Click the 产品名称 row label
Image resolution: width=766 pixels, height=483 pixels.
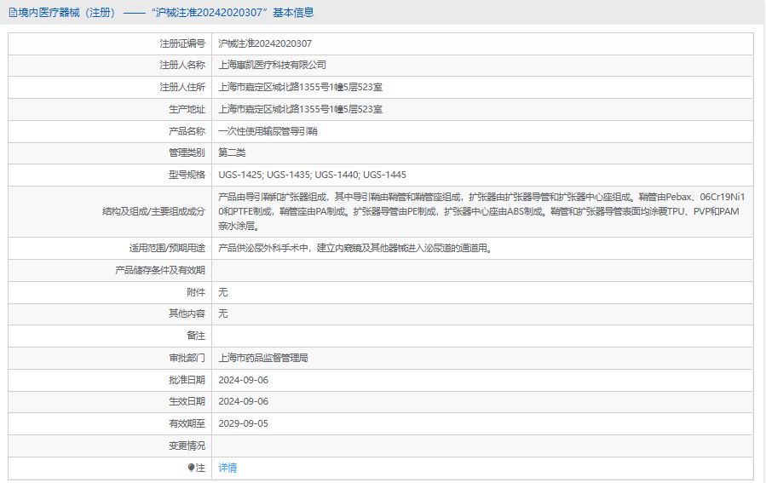(x=187, y=131)
